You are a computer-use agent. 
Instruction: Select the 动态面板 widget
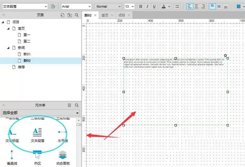tap(63, 158)
